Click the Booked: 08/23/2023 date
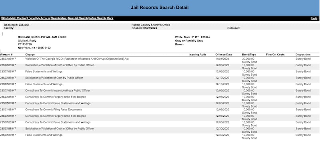The width and height of the screenshot is (320, 145). (x=144, y=28)
